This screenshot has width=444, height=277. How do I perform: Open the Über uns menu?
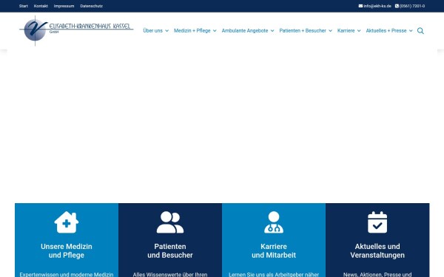(x=152, y=30)
